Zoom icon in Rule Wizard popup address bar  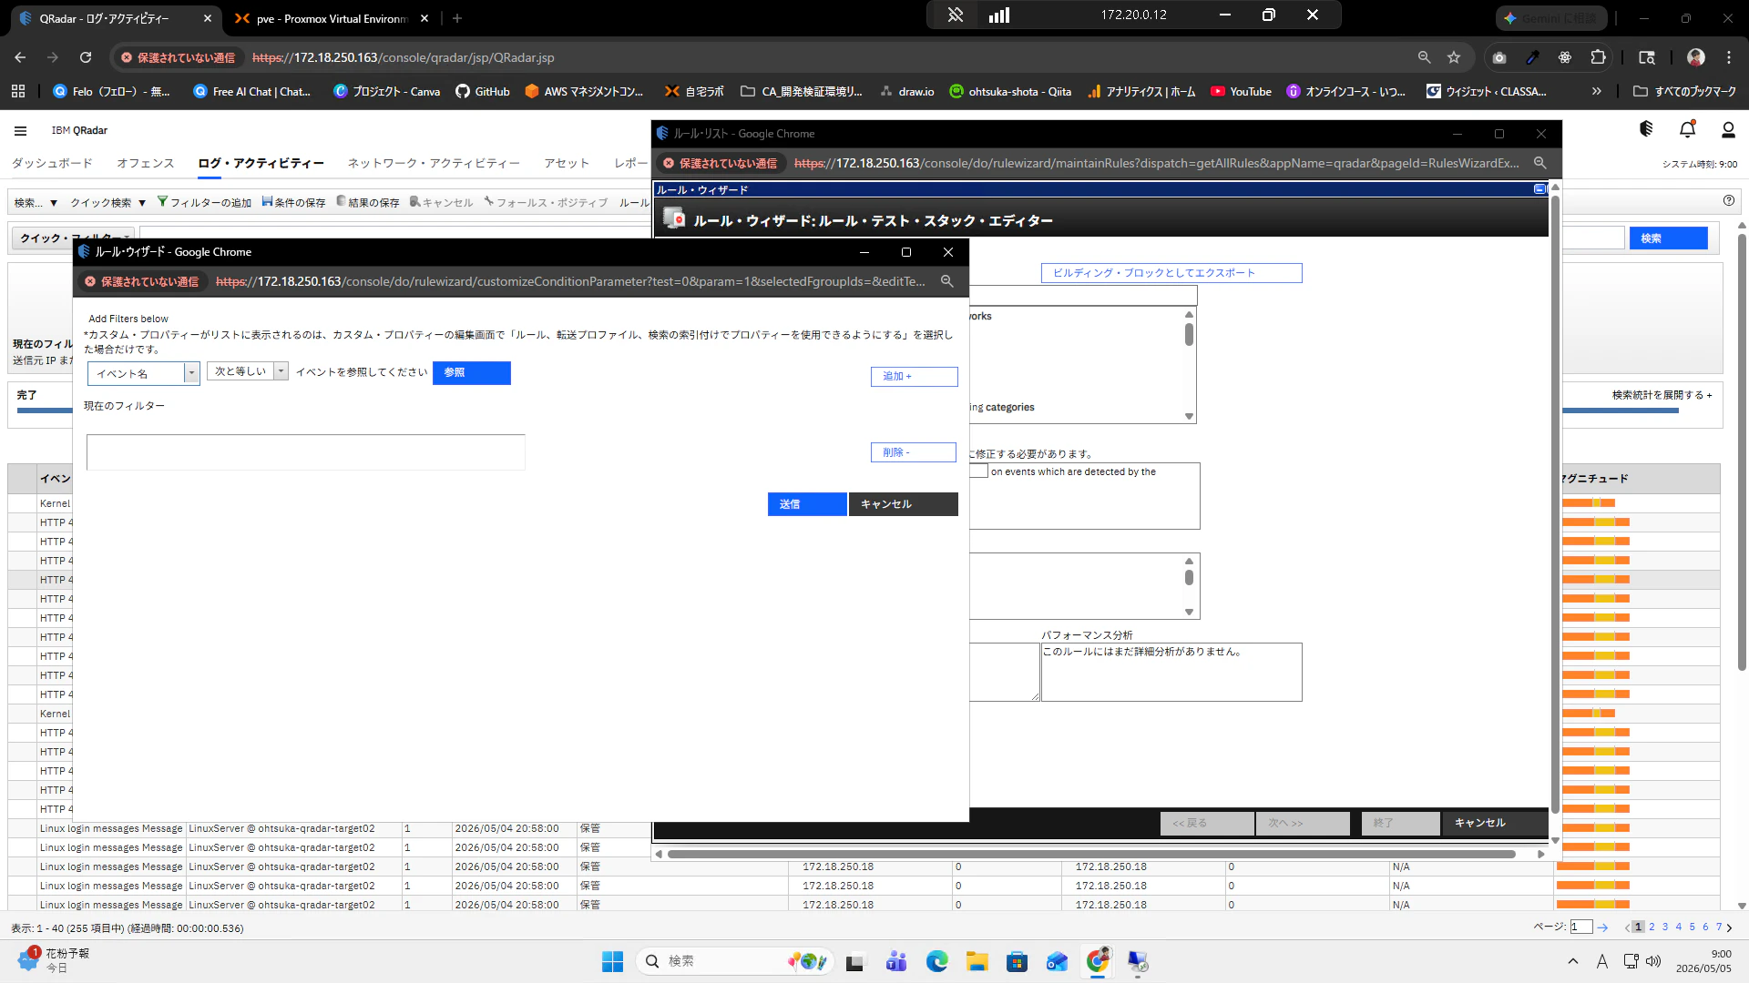947,281
